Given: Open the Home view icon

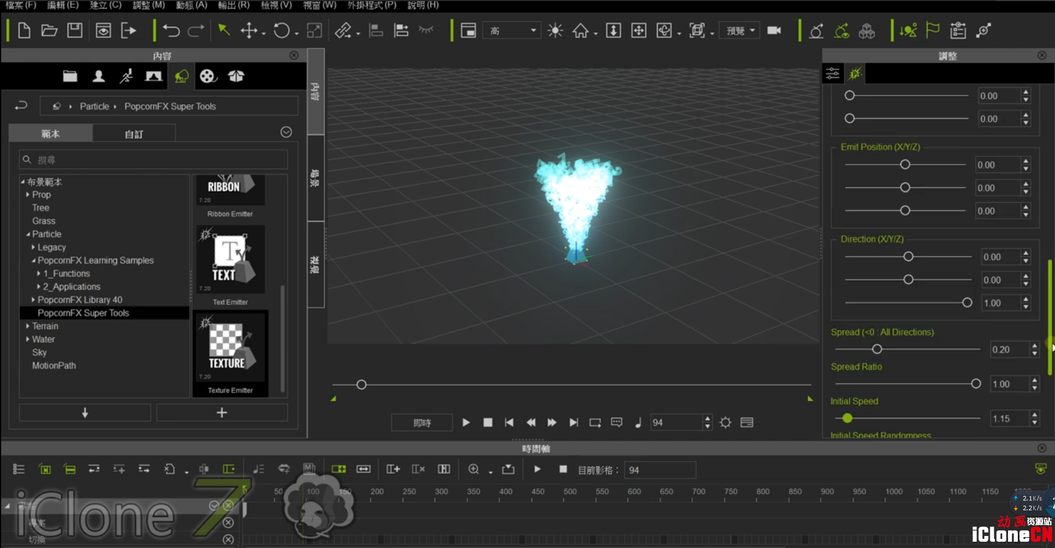Looking at the screenshot, I should 580,30.
